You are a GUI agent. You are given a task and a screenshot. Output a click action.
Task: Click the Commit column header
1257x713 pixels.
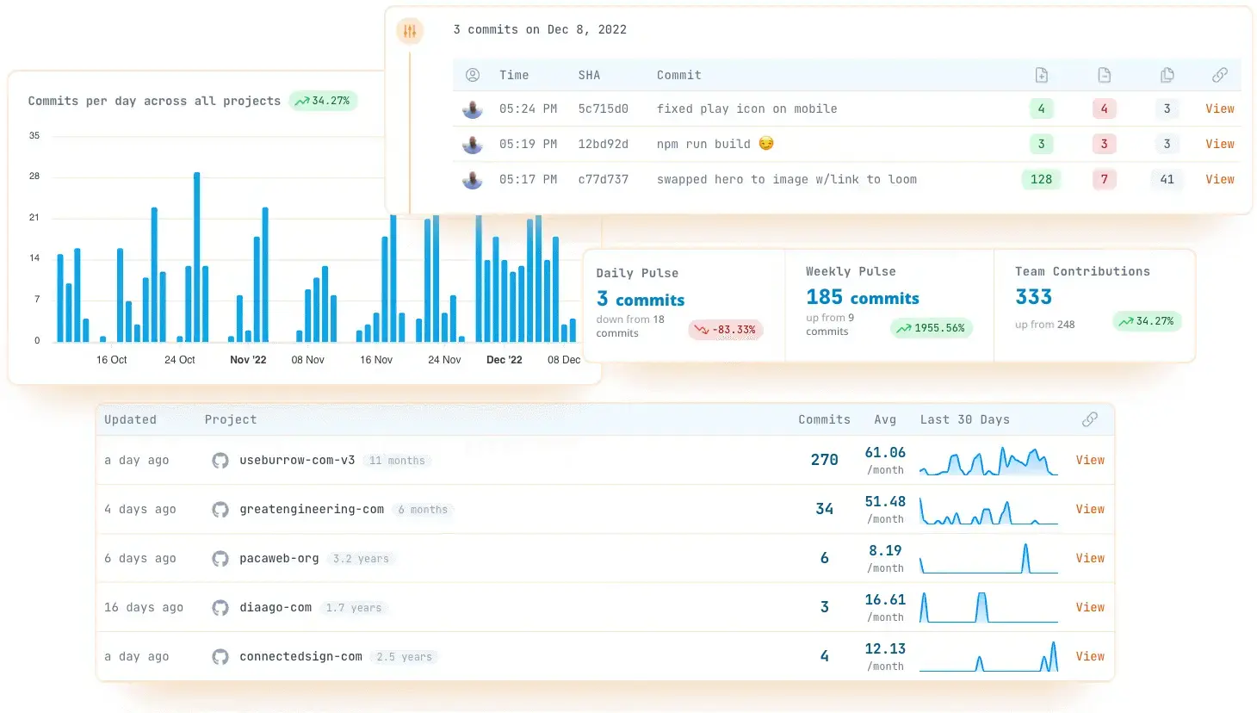point(678,75)
